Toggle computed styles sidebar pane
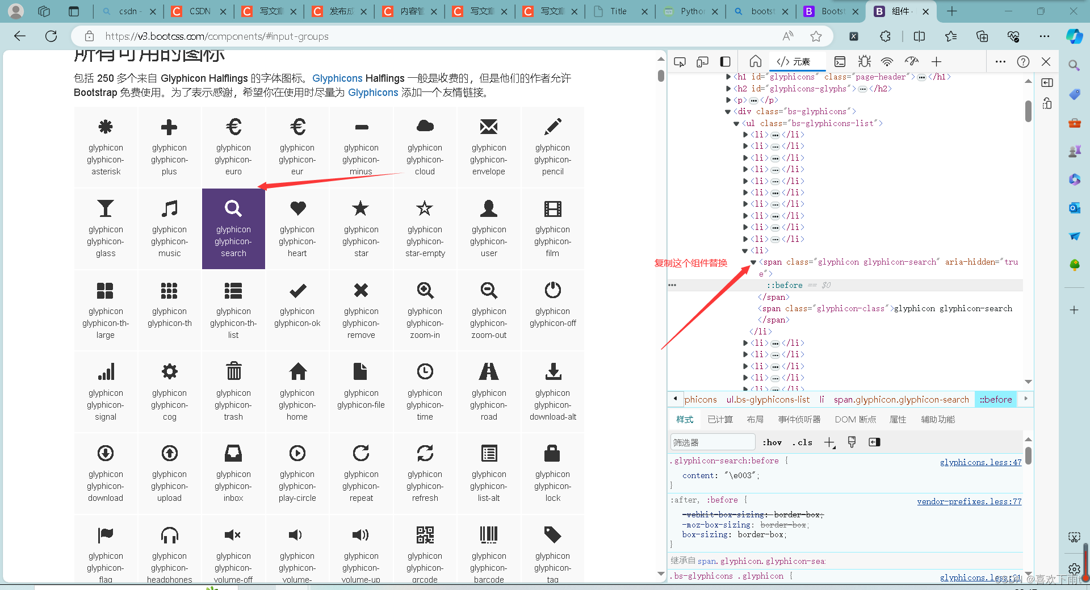Screen dimensions: 1090x590 (874, 442)
